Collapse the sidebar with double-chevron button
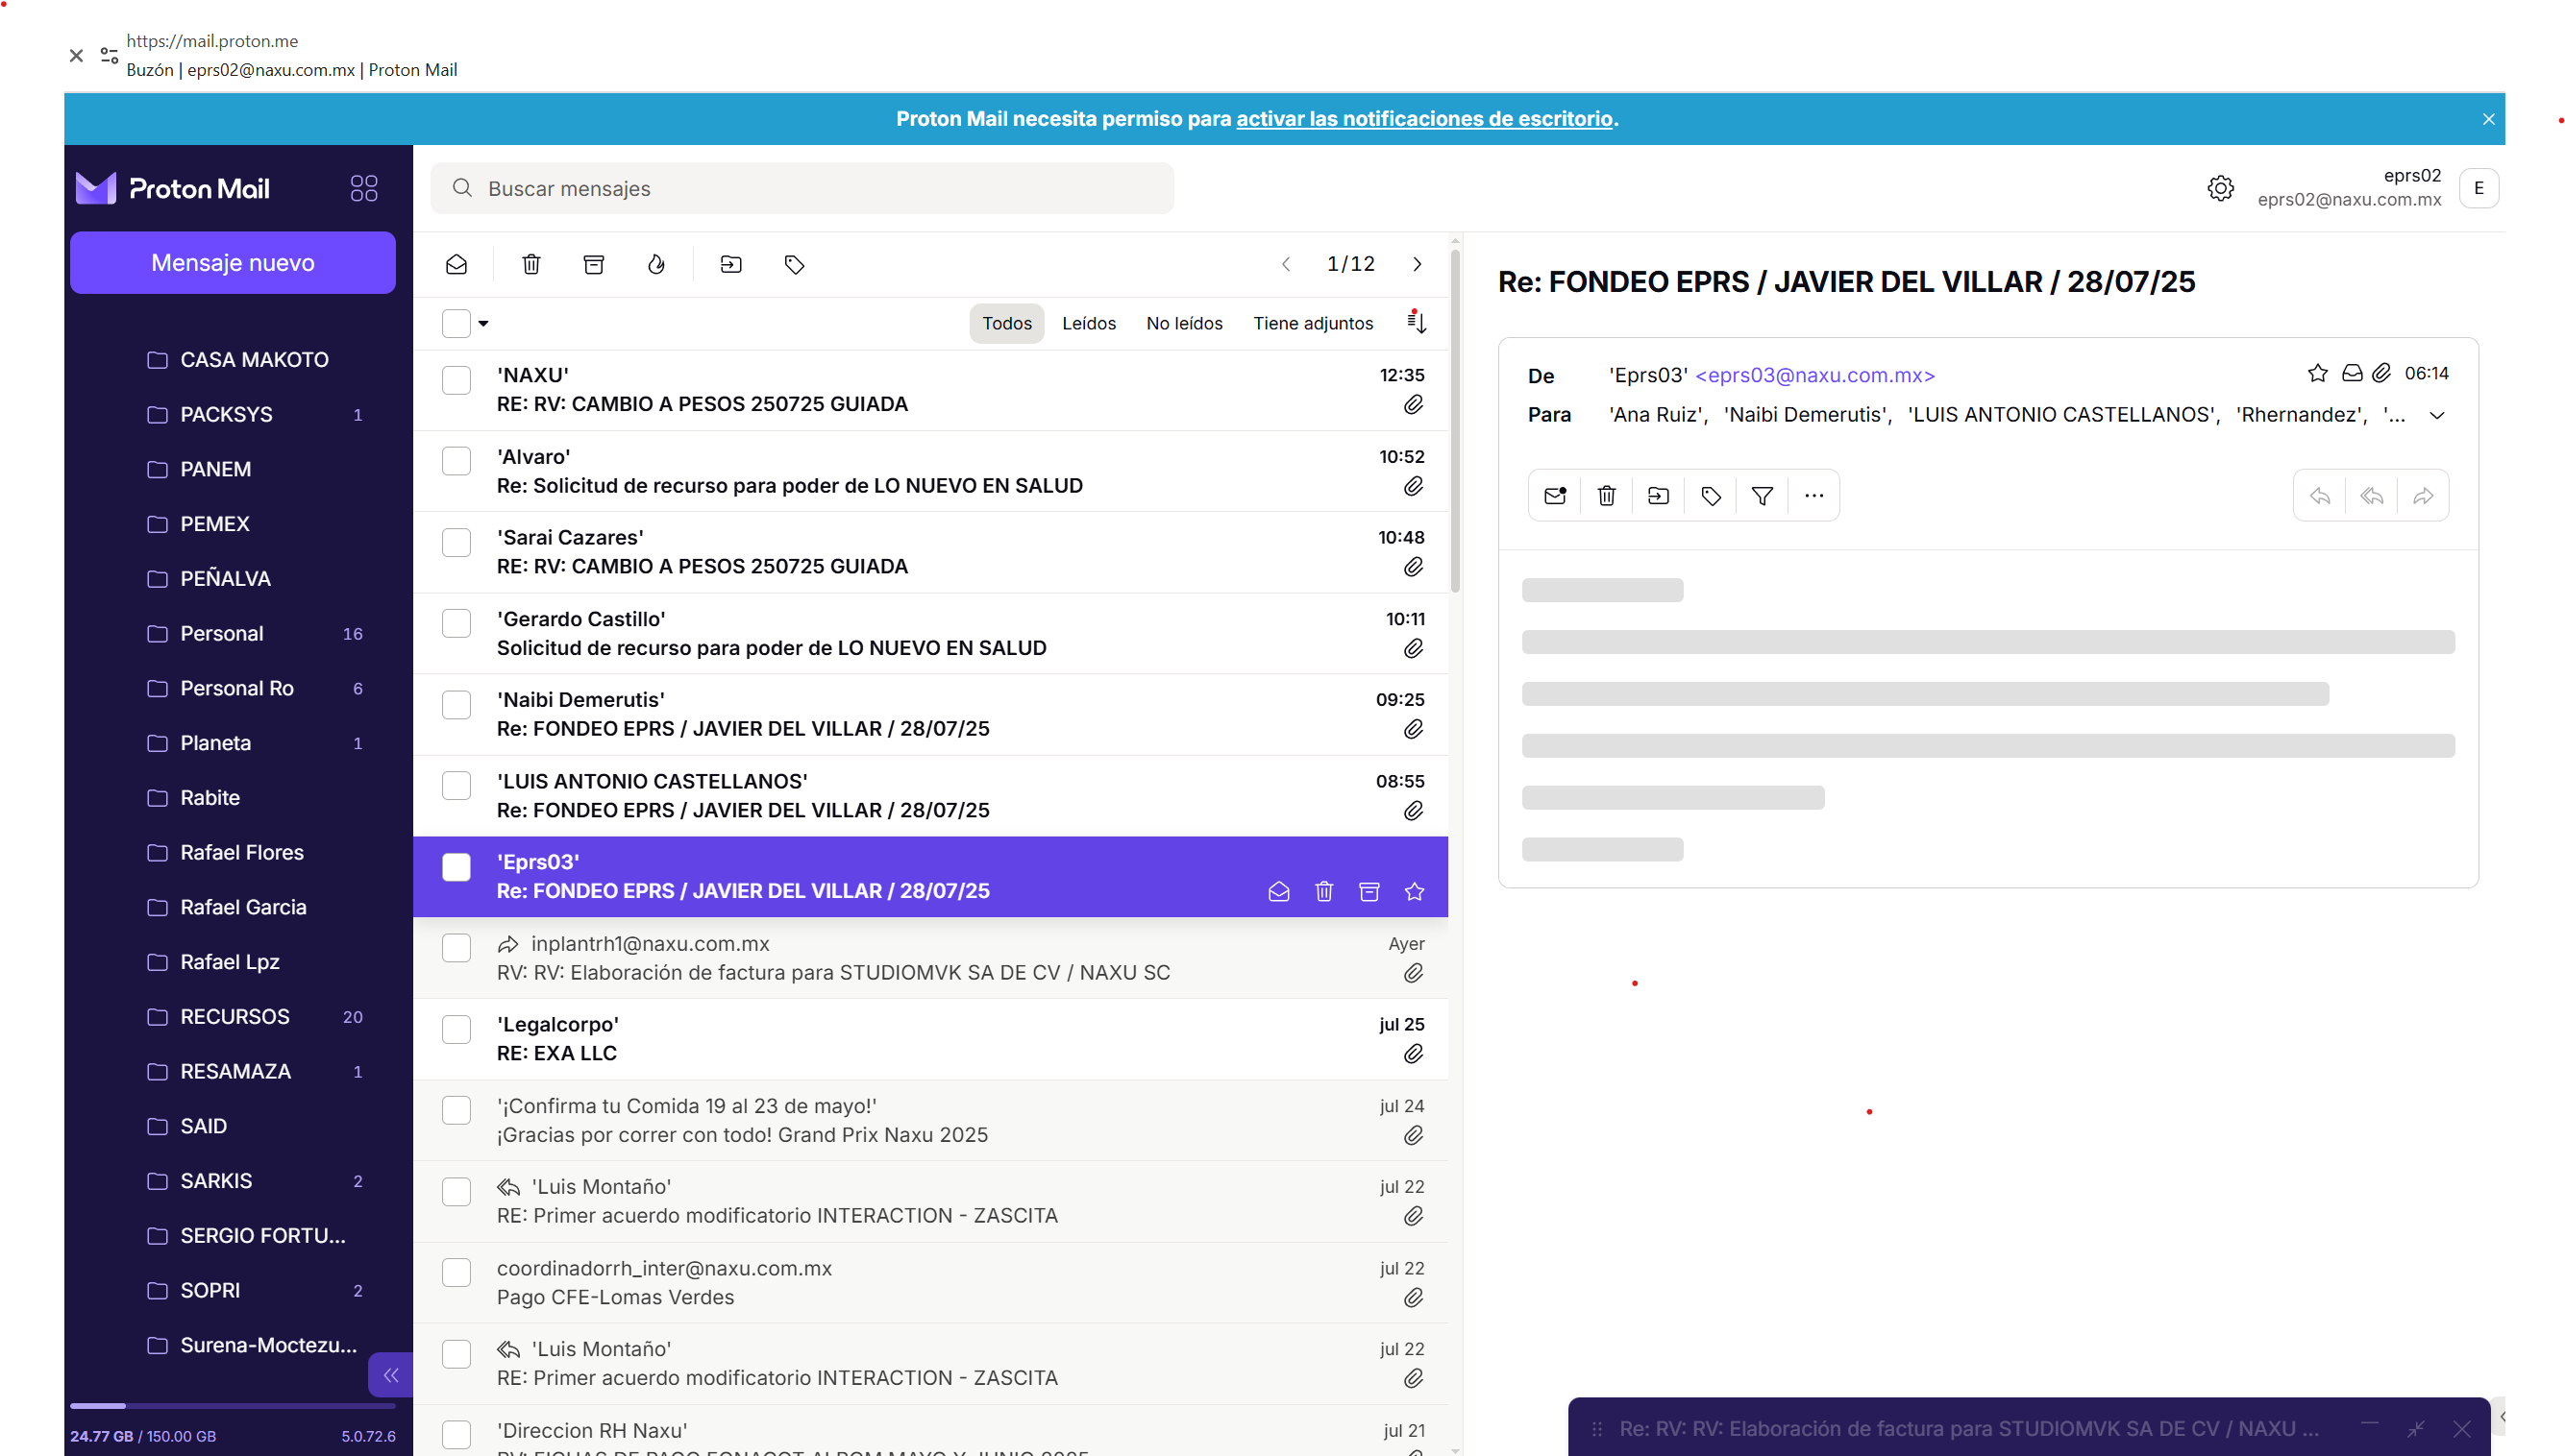2565x1456 pixels. [x=390, y=1375]
